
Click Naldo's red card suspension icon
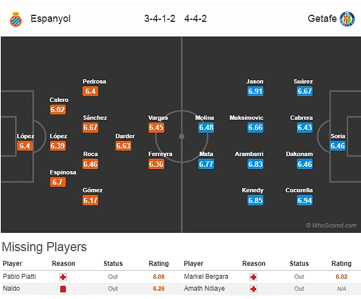coord(63,289)
